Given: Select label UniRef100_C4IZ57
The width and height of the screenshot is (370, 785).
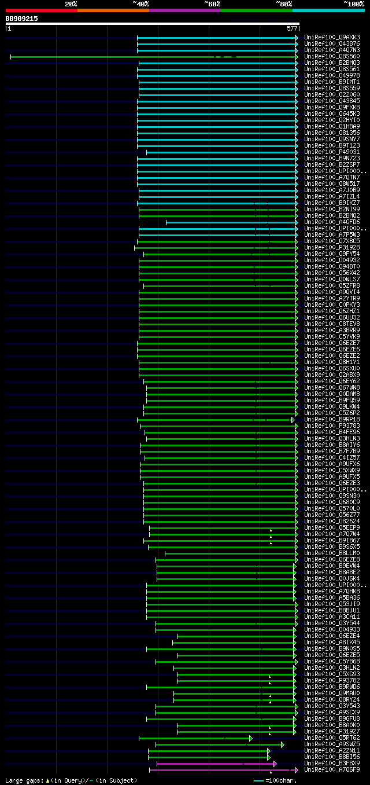Looking at the screenshot, I should [x=332, y=458].
